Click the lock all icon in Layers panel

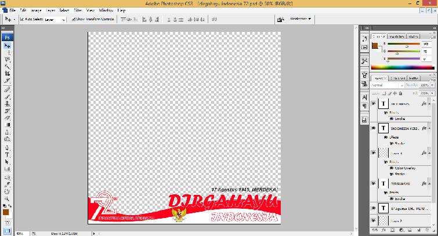[x=400, y=93]
